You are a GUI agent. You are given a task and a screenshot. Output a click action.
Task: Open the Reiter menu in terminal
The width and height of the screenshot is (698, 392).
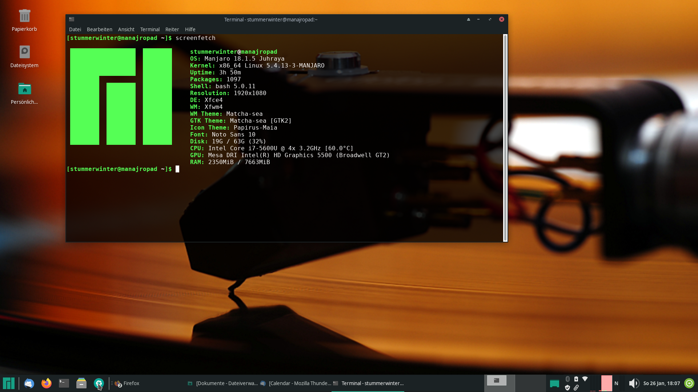click(172, 29)
